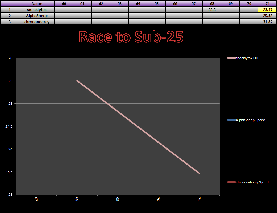The width and height of the screenshot is (277, 213).
Task: Click y-axis label 26
Action: (x=10, y=58)
